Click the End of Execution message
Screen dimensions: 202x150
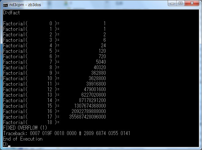coord(23,139)
